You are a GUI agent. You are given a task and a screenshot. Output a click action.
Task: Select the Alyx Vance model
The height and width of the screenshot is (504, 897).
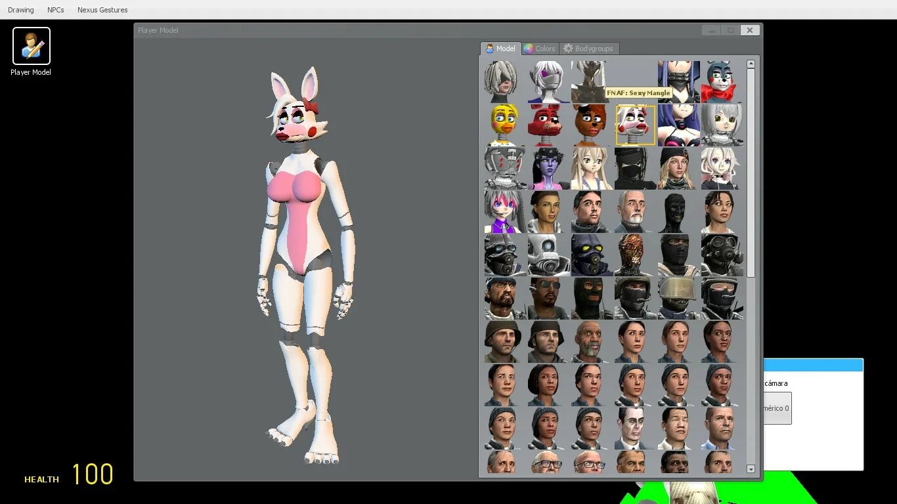tap(722, 211)
